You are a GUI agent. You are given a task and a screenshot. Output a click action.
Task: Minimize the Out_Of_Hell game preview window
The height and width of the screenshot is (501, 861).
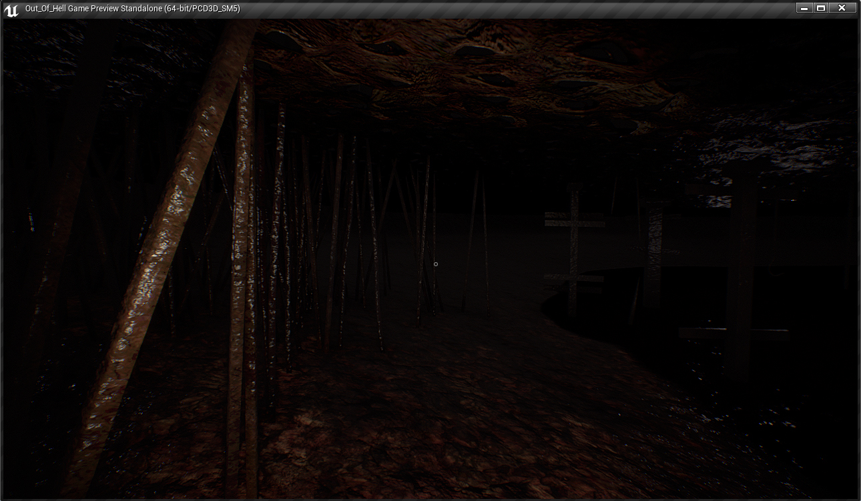pyautogui.click(x=804, y=8)
